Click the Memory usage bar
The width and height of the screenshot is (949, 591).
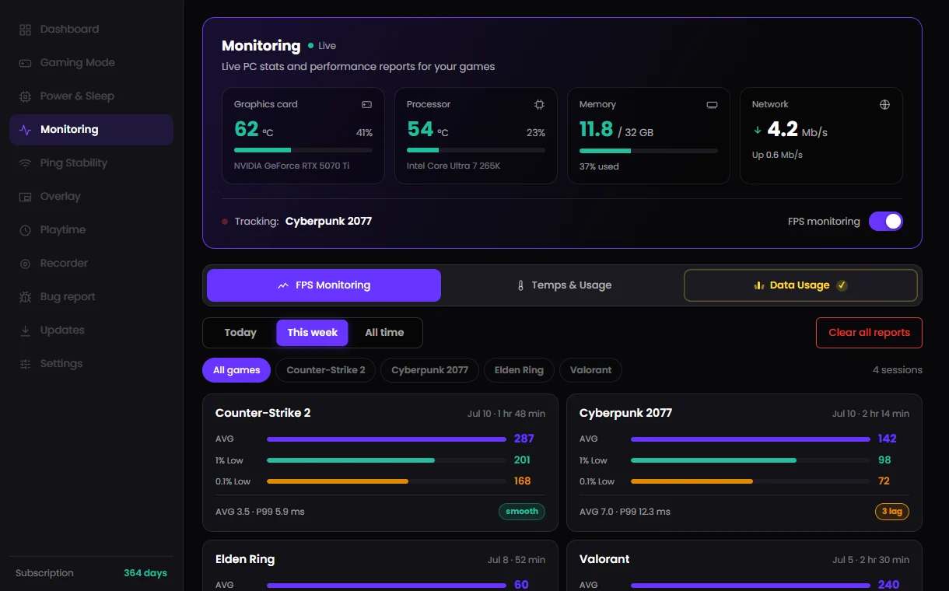(649, 150)
